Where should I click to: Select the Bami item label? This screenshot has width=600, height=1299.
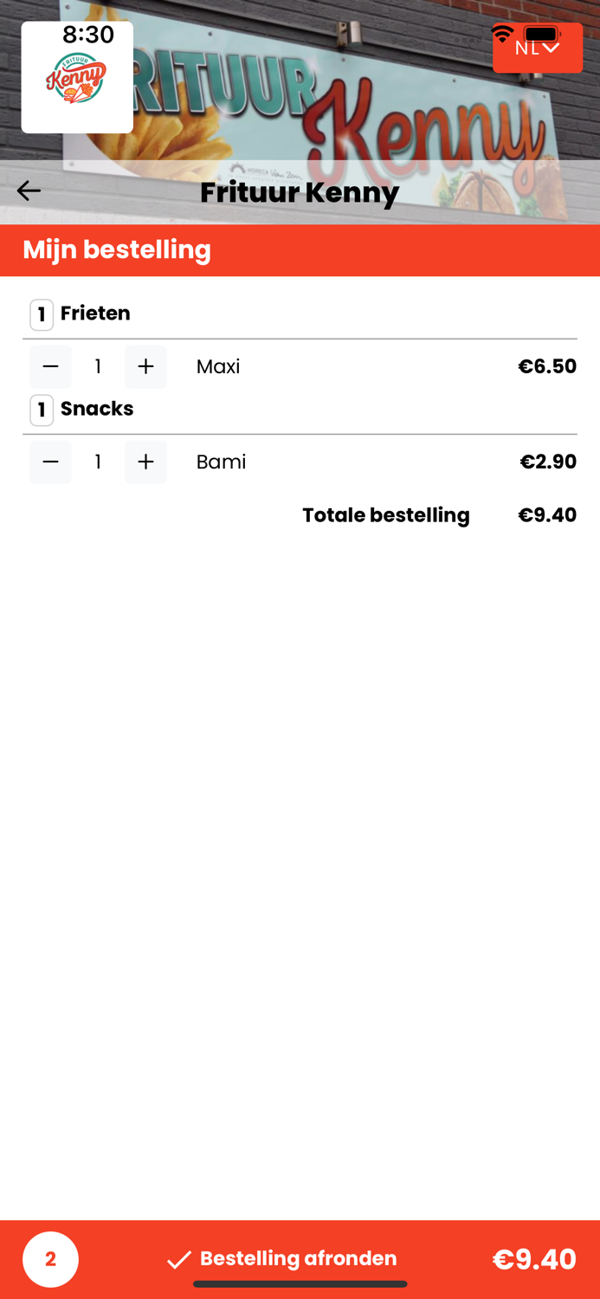coord(221,462)
